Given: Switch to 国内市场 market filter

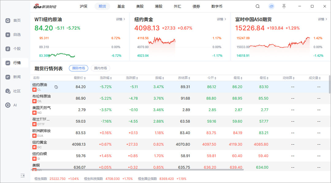Looking at the screenshot, I should [101, 68].
